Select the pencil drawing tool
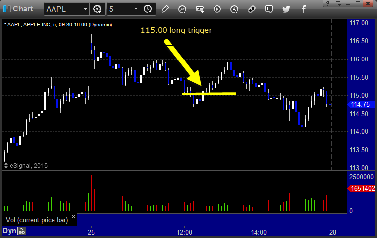The width and height of the screenshot is (377, 238). pos(165,9)
